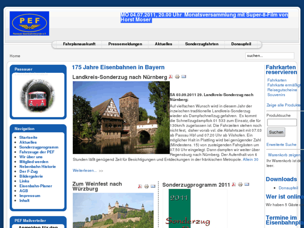This screenshot has height=228, width=304.
Task: Select Fahrkarte ermäßigt category link
Action: pyautogui.click(x=284, y=85)
